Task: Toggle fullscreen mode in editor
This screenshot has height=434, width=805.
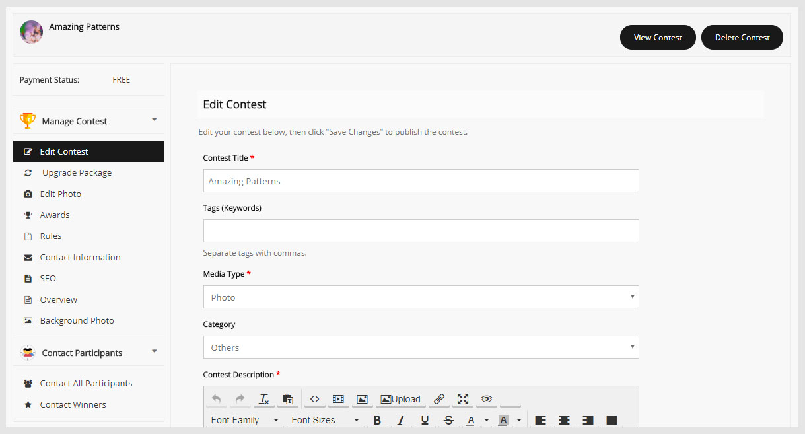Action: click(x=463, y=399)
